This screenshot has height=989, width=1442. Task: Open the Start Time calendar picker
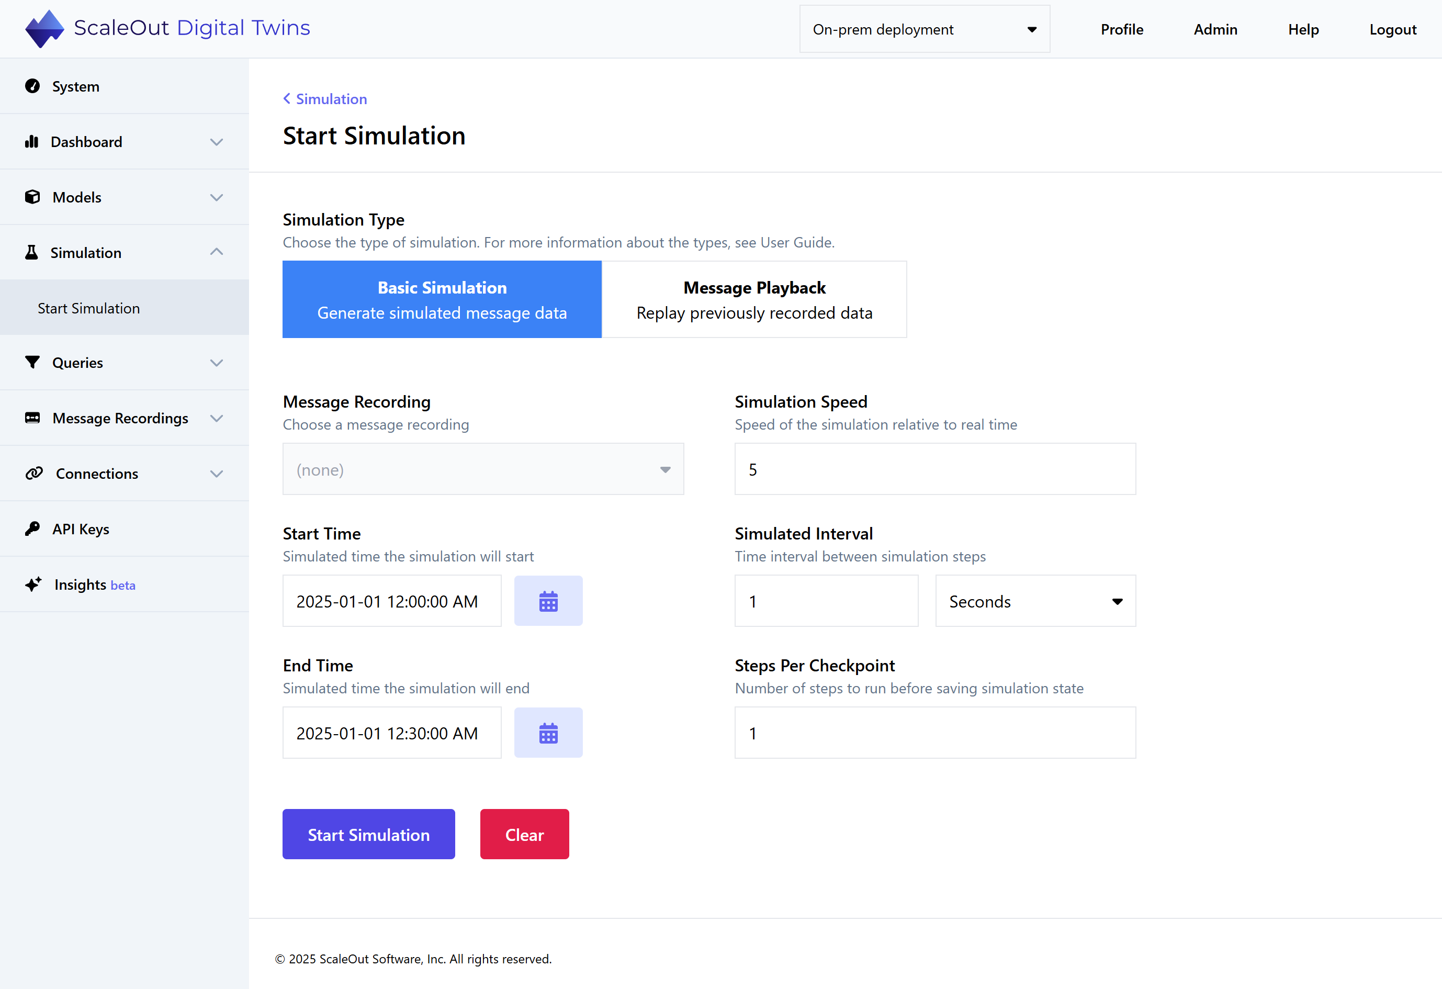548,601
